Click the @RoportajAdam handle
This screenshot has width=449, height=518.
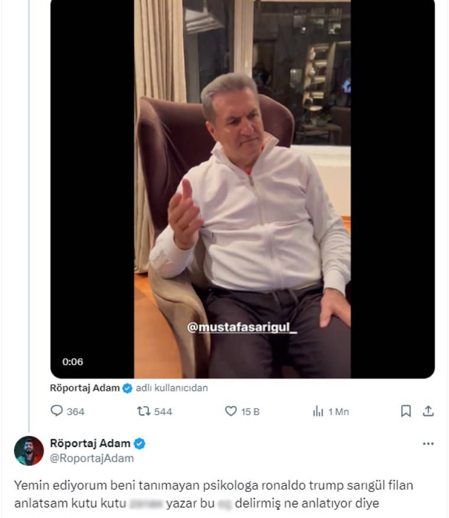(x=92, y=458)
